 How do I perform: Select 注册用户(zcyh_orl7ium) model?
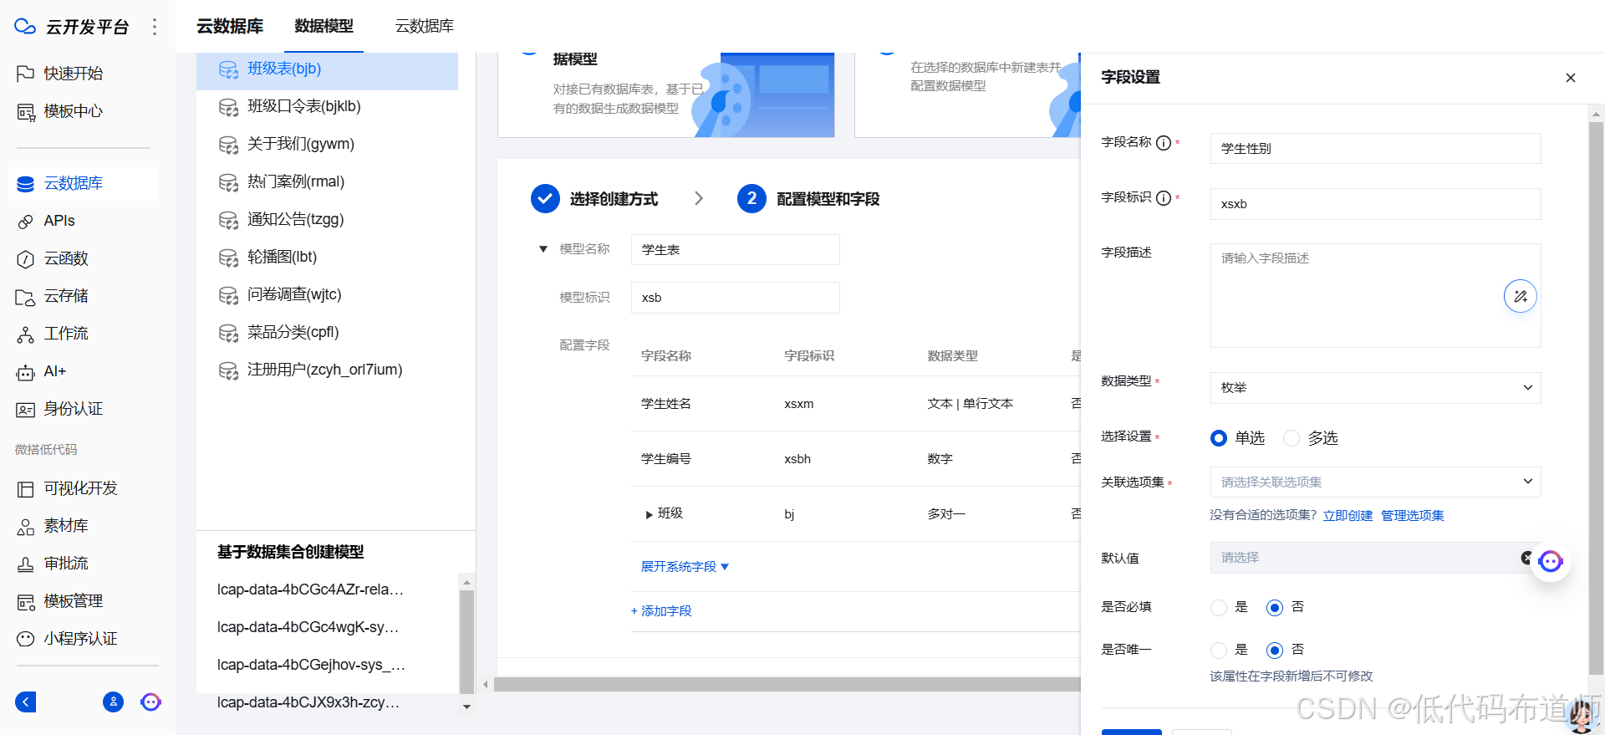tap(327, 370)
